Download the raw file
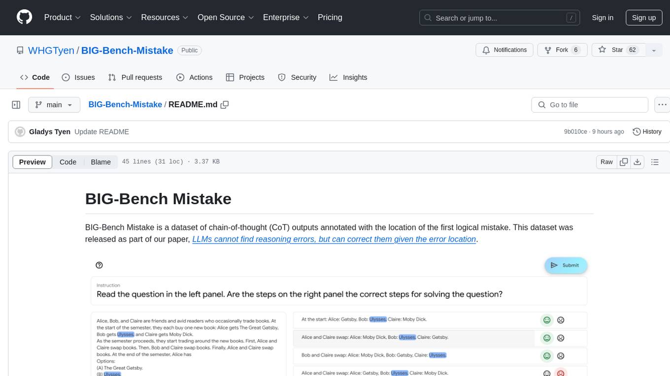 tap(637, 162)
